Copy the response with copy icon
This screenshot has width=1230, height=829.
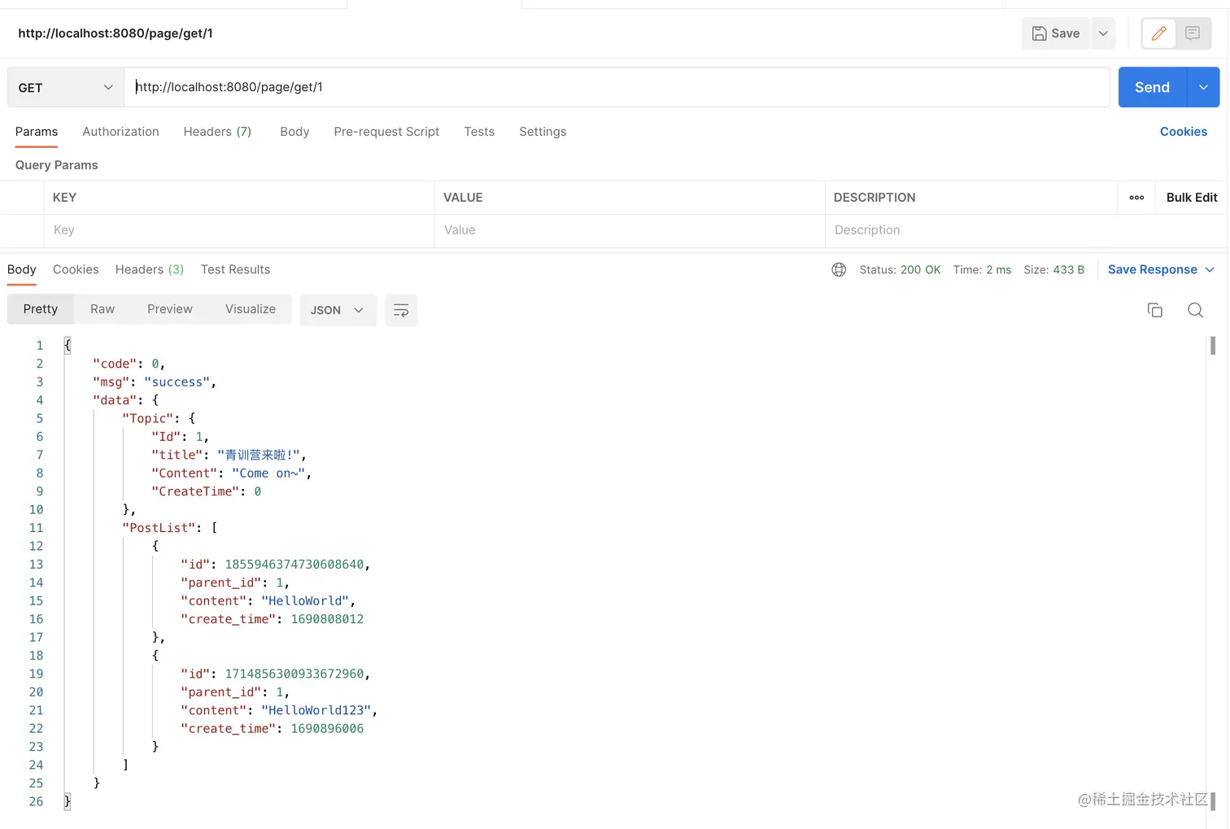click(x=1155, y=310)
